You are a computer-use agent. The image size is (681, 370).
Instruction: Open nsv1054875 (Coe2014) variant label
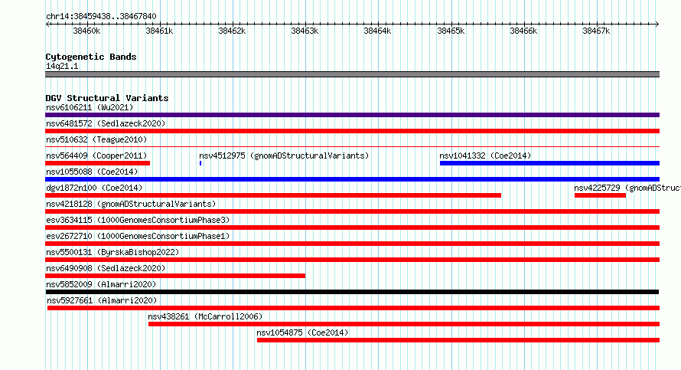302,332
